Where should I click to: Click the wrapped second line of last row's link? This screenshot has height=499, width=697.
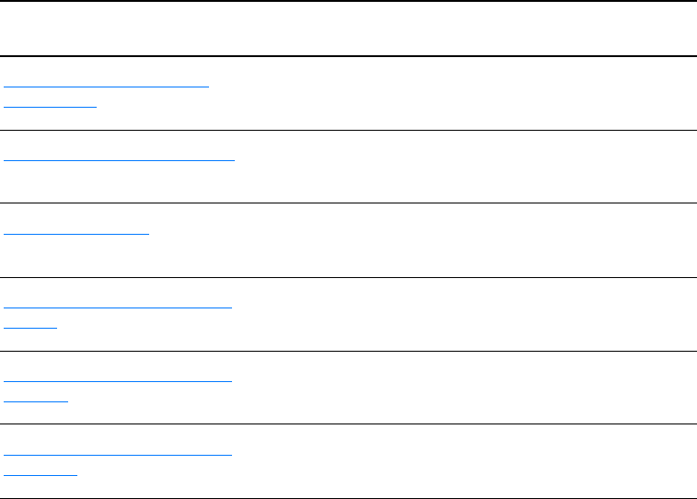click(x=41, y=471)
